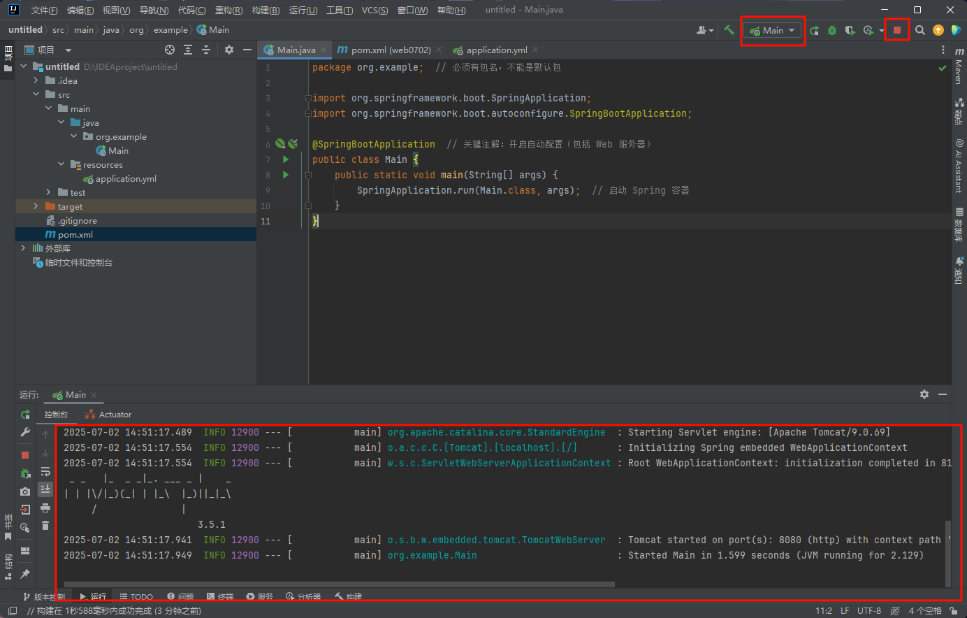
Task: Run with coverage using the shield icon
Action: point(850,30)
